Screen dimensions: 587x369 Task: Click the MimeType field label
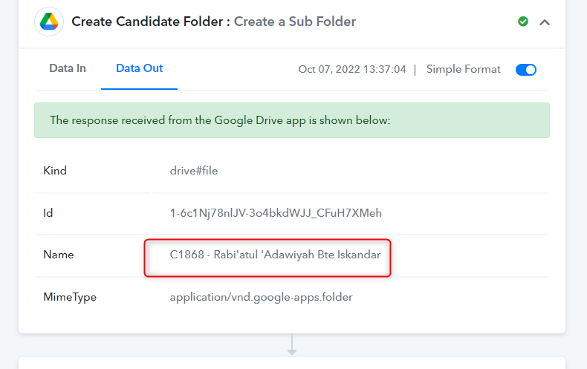coord(70,297)
